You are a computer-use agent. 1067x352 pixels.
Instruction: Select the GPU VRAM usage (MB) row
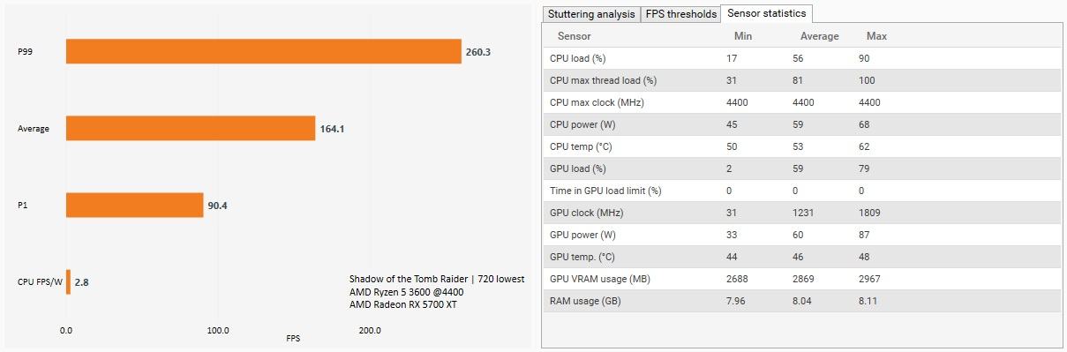[x=802, y=279]
